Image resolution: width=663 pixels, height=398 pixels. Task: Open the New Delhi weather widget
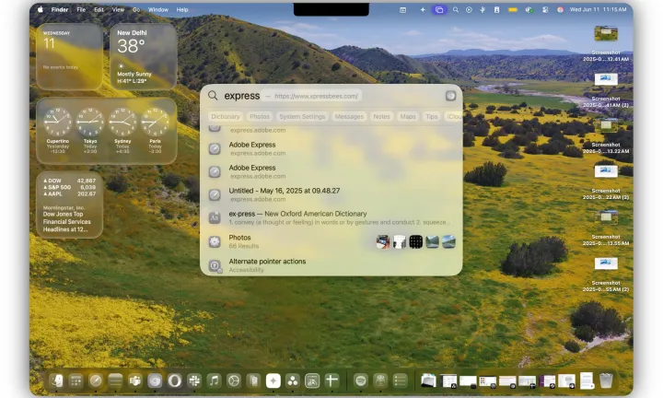(144, 57)
